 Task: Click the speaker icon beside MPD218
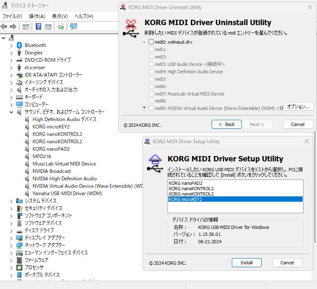pyautogui.click(x=27, y=156)
